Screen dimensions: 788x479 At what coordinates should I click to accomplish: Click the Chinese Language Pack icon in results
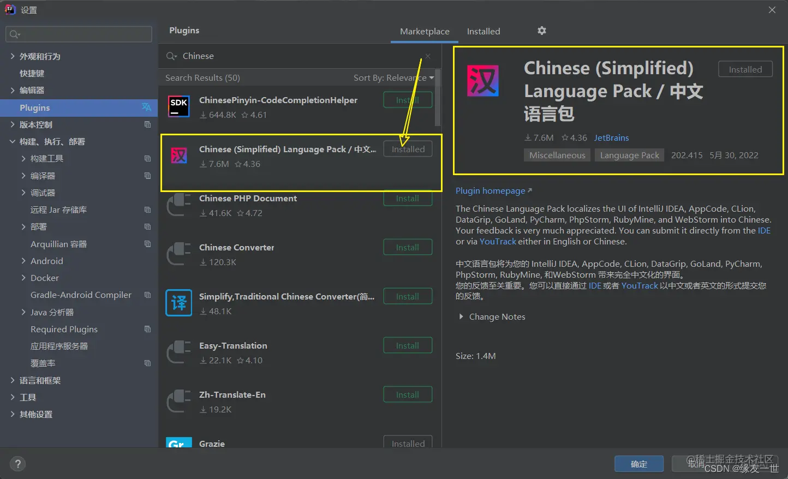[x=179, y=155]
